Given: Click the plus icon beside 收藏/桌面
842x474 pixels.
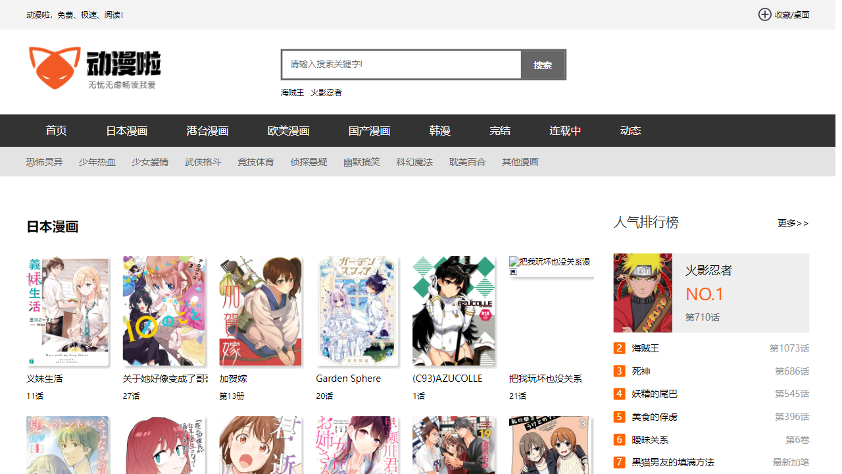Looking at the screenshot, I should 764,14.
